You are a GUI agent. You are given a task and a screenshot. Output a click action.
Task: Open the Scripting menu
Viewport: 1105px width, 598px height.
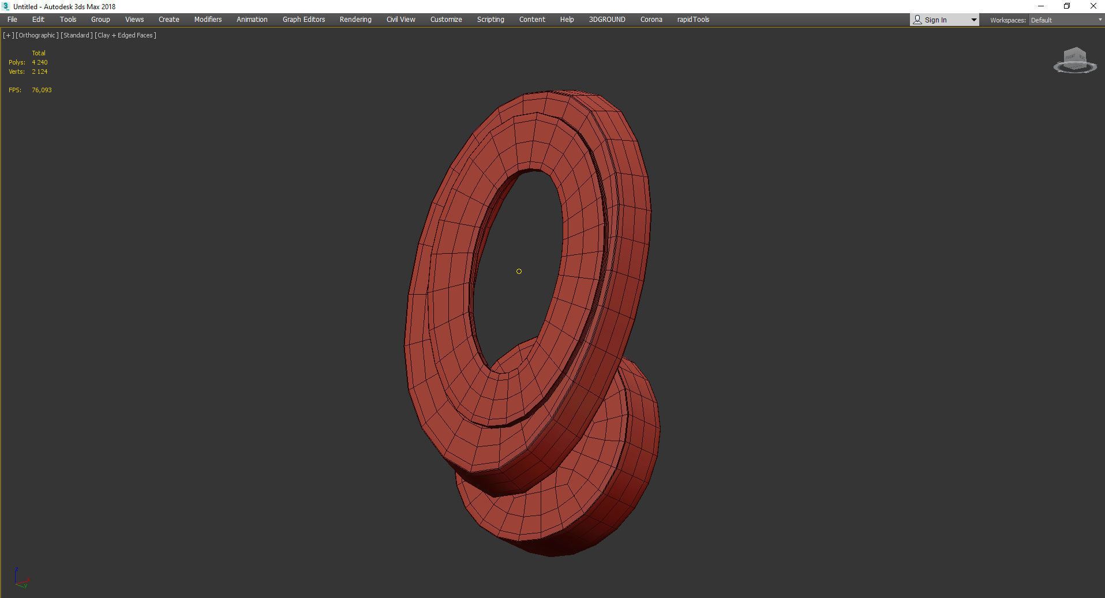coord(490,20)
